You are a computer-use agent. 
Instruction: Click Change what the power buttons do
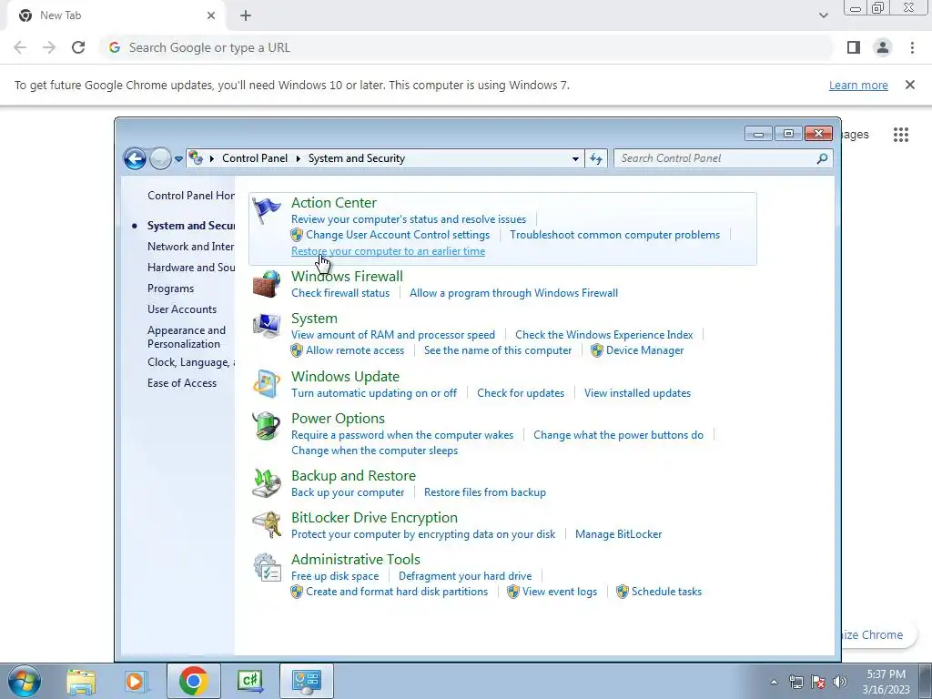tap(618, 435)
